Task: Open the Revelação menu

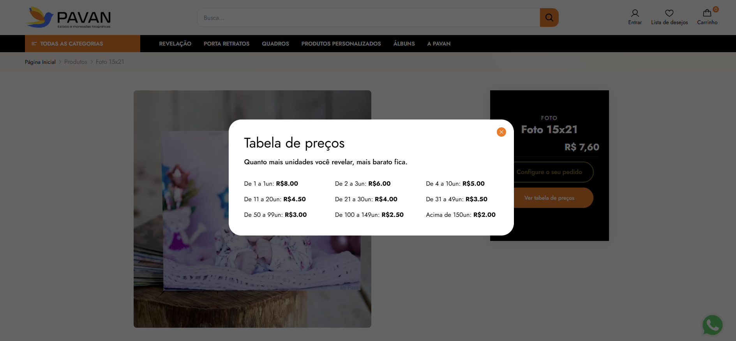Action: (175, 44)
